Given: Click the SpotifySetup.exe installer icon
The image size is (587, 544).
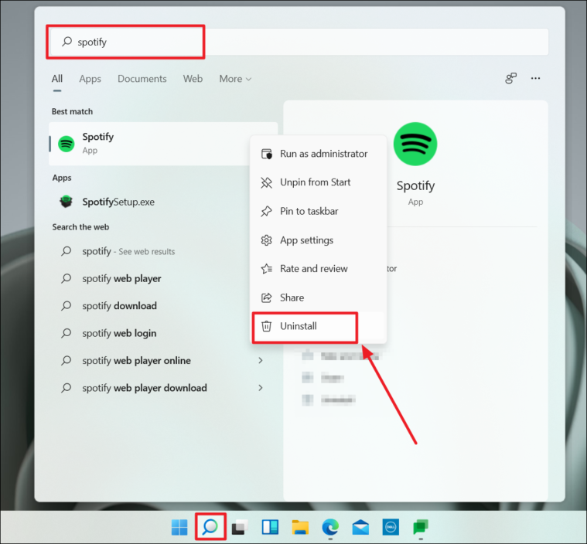Looking at the screenshot, I should click(x=67, y=202).
